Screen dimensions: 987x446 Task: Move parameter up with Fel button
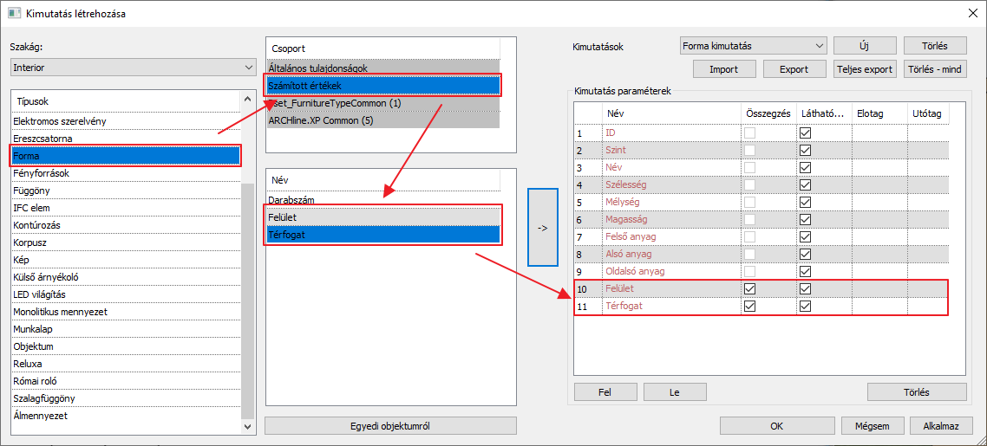coord(605,392)
